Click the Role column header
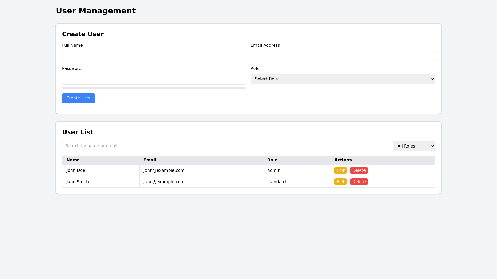Image resolution: width=497 pixels, height=279 pixels. coord(272,160)
